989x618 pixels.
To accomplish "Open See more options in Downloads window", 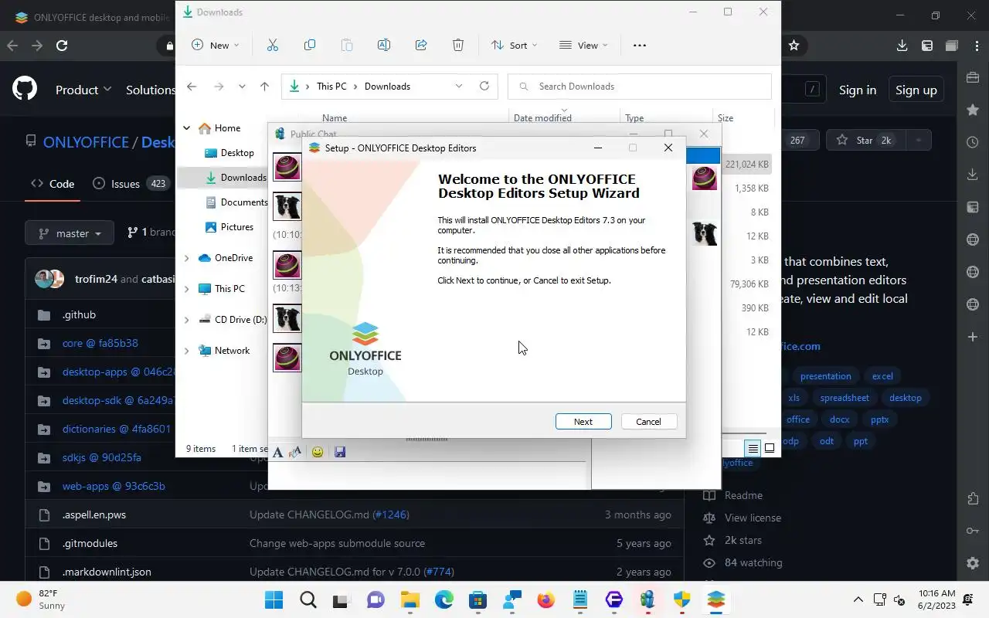I will [639, 46].
